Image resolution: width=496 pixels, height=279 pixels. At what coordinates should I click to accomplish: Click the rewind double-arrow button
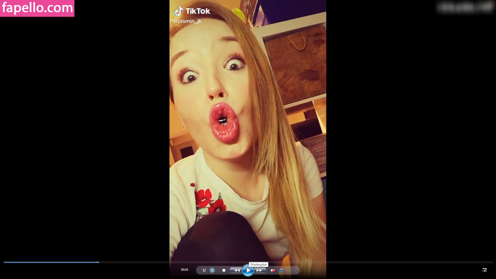click(x=237, y=270)
